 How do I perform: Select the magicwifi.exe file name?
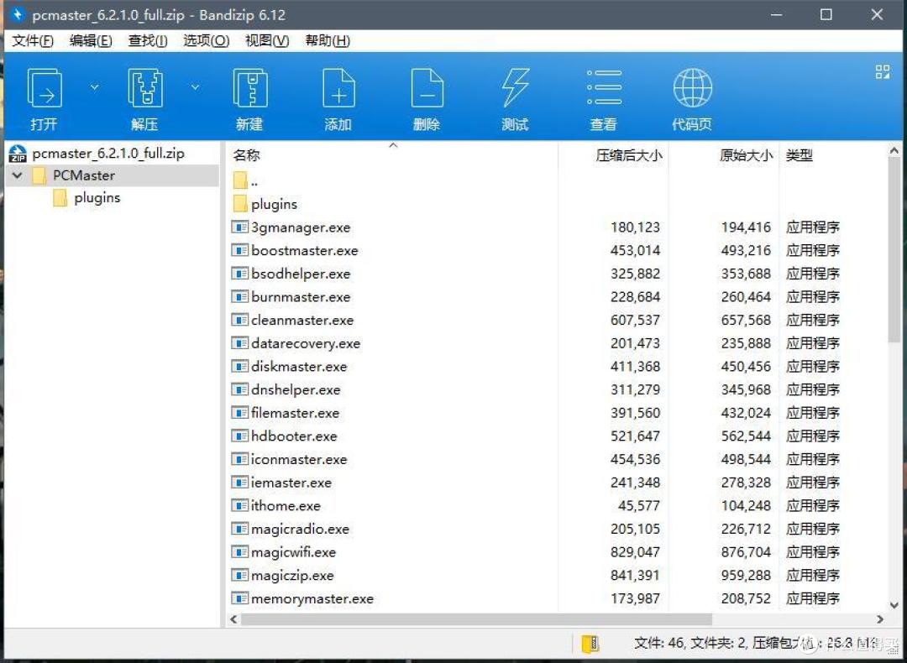point(293,551)
